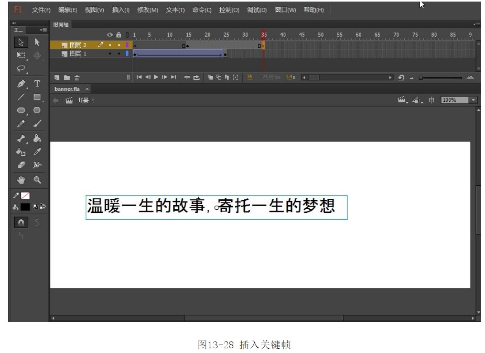Screen dimensions: 485x353
Task: Select the Pen tool
Action: (21, 83)
